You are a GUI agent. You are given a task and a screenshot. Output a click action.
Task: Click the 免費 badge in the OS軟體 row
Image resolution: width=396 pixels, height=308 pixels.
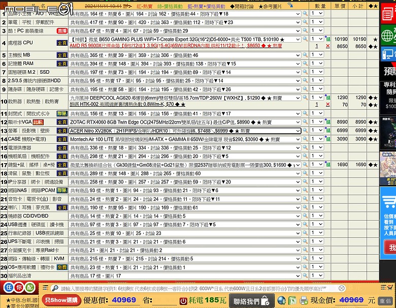[x=62, y=267]
